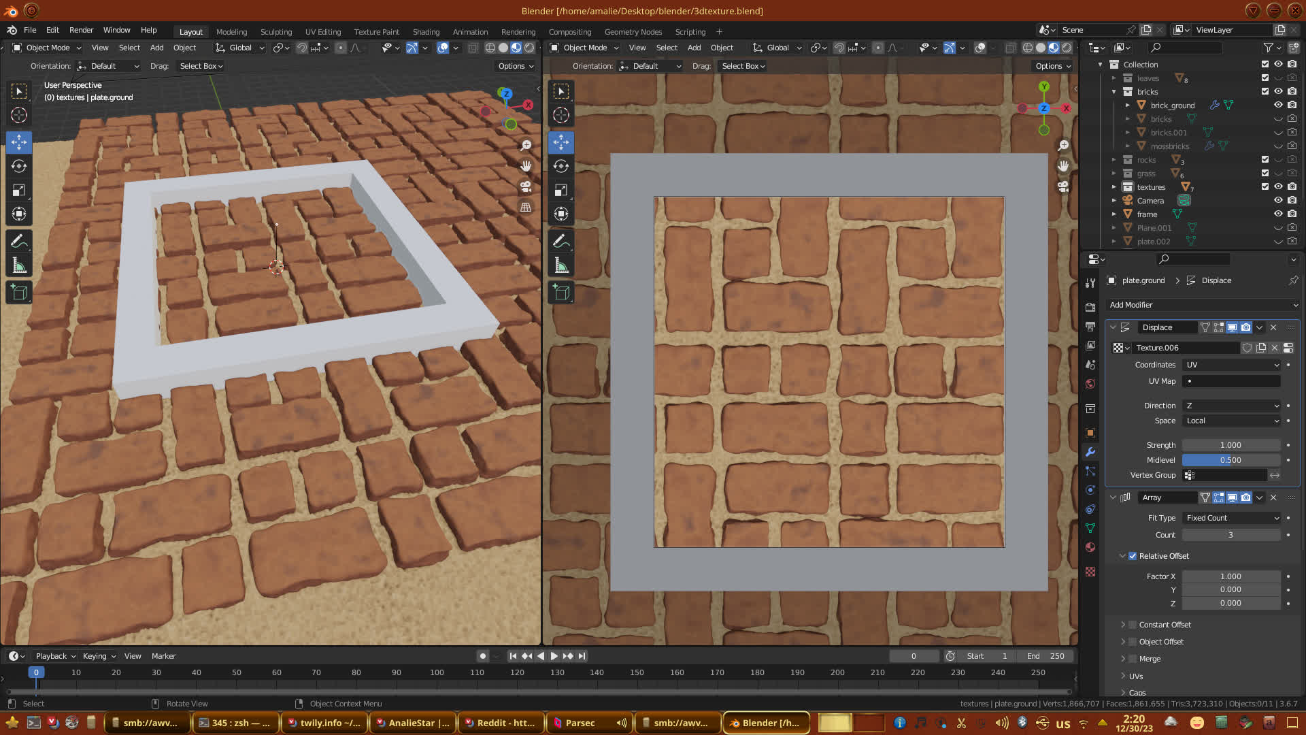Choose the Add Cube tool in left viewport
This screenshot has width=1306, height=735.
click(19, 293)
